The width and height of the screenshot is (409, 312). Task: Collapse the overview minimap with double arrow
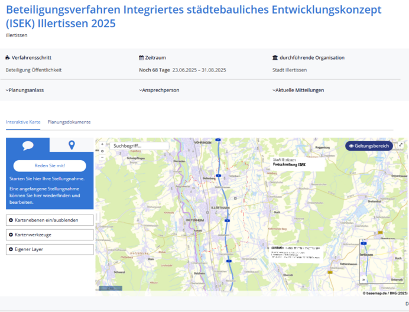363,279
